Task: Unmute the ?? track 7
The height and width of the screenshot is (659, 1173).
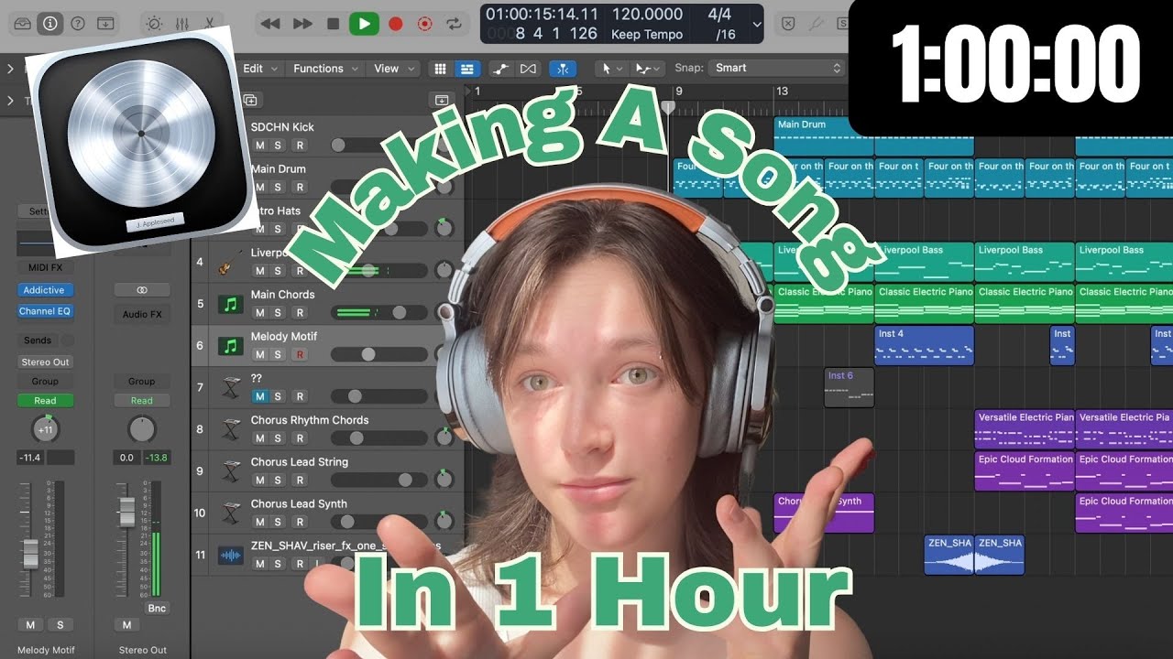Action: (260, 396)
